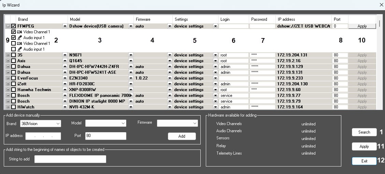Expand the Axis device row with its plus icon

pyautogui.click(x=8, y=61)
